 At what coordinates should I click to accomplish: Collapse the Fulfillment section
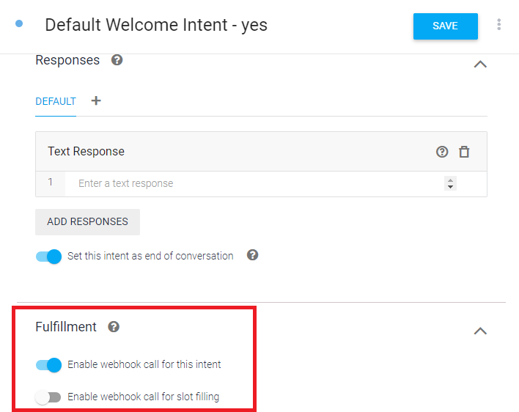tap(480, 331)
